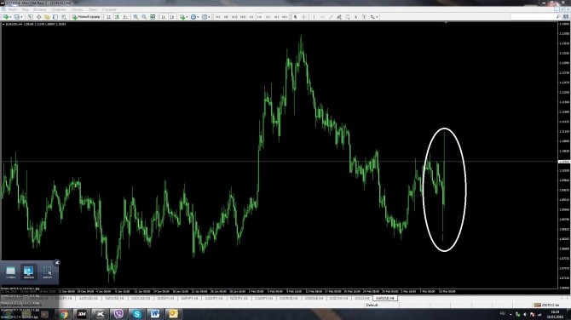Zoom in on the chart
Viewport: 571px width, 320px height.
click(136, 17)
